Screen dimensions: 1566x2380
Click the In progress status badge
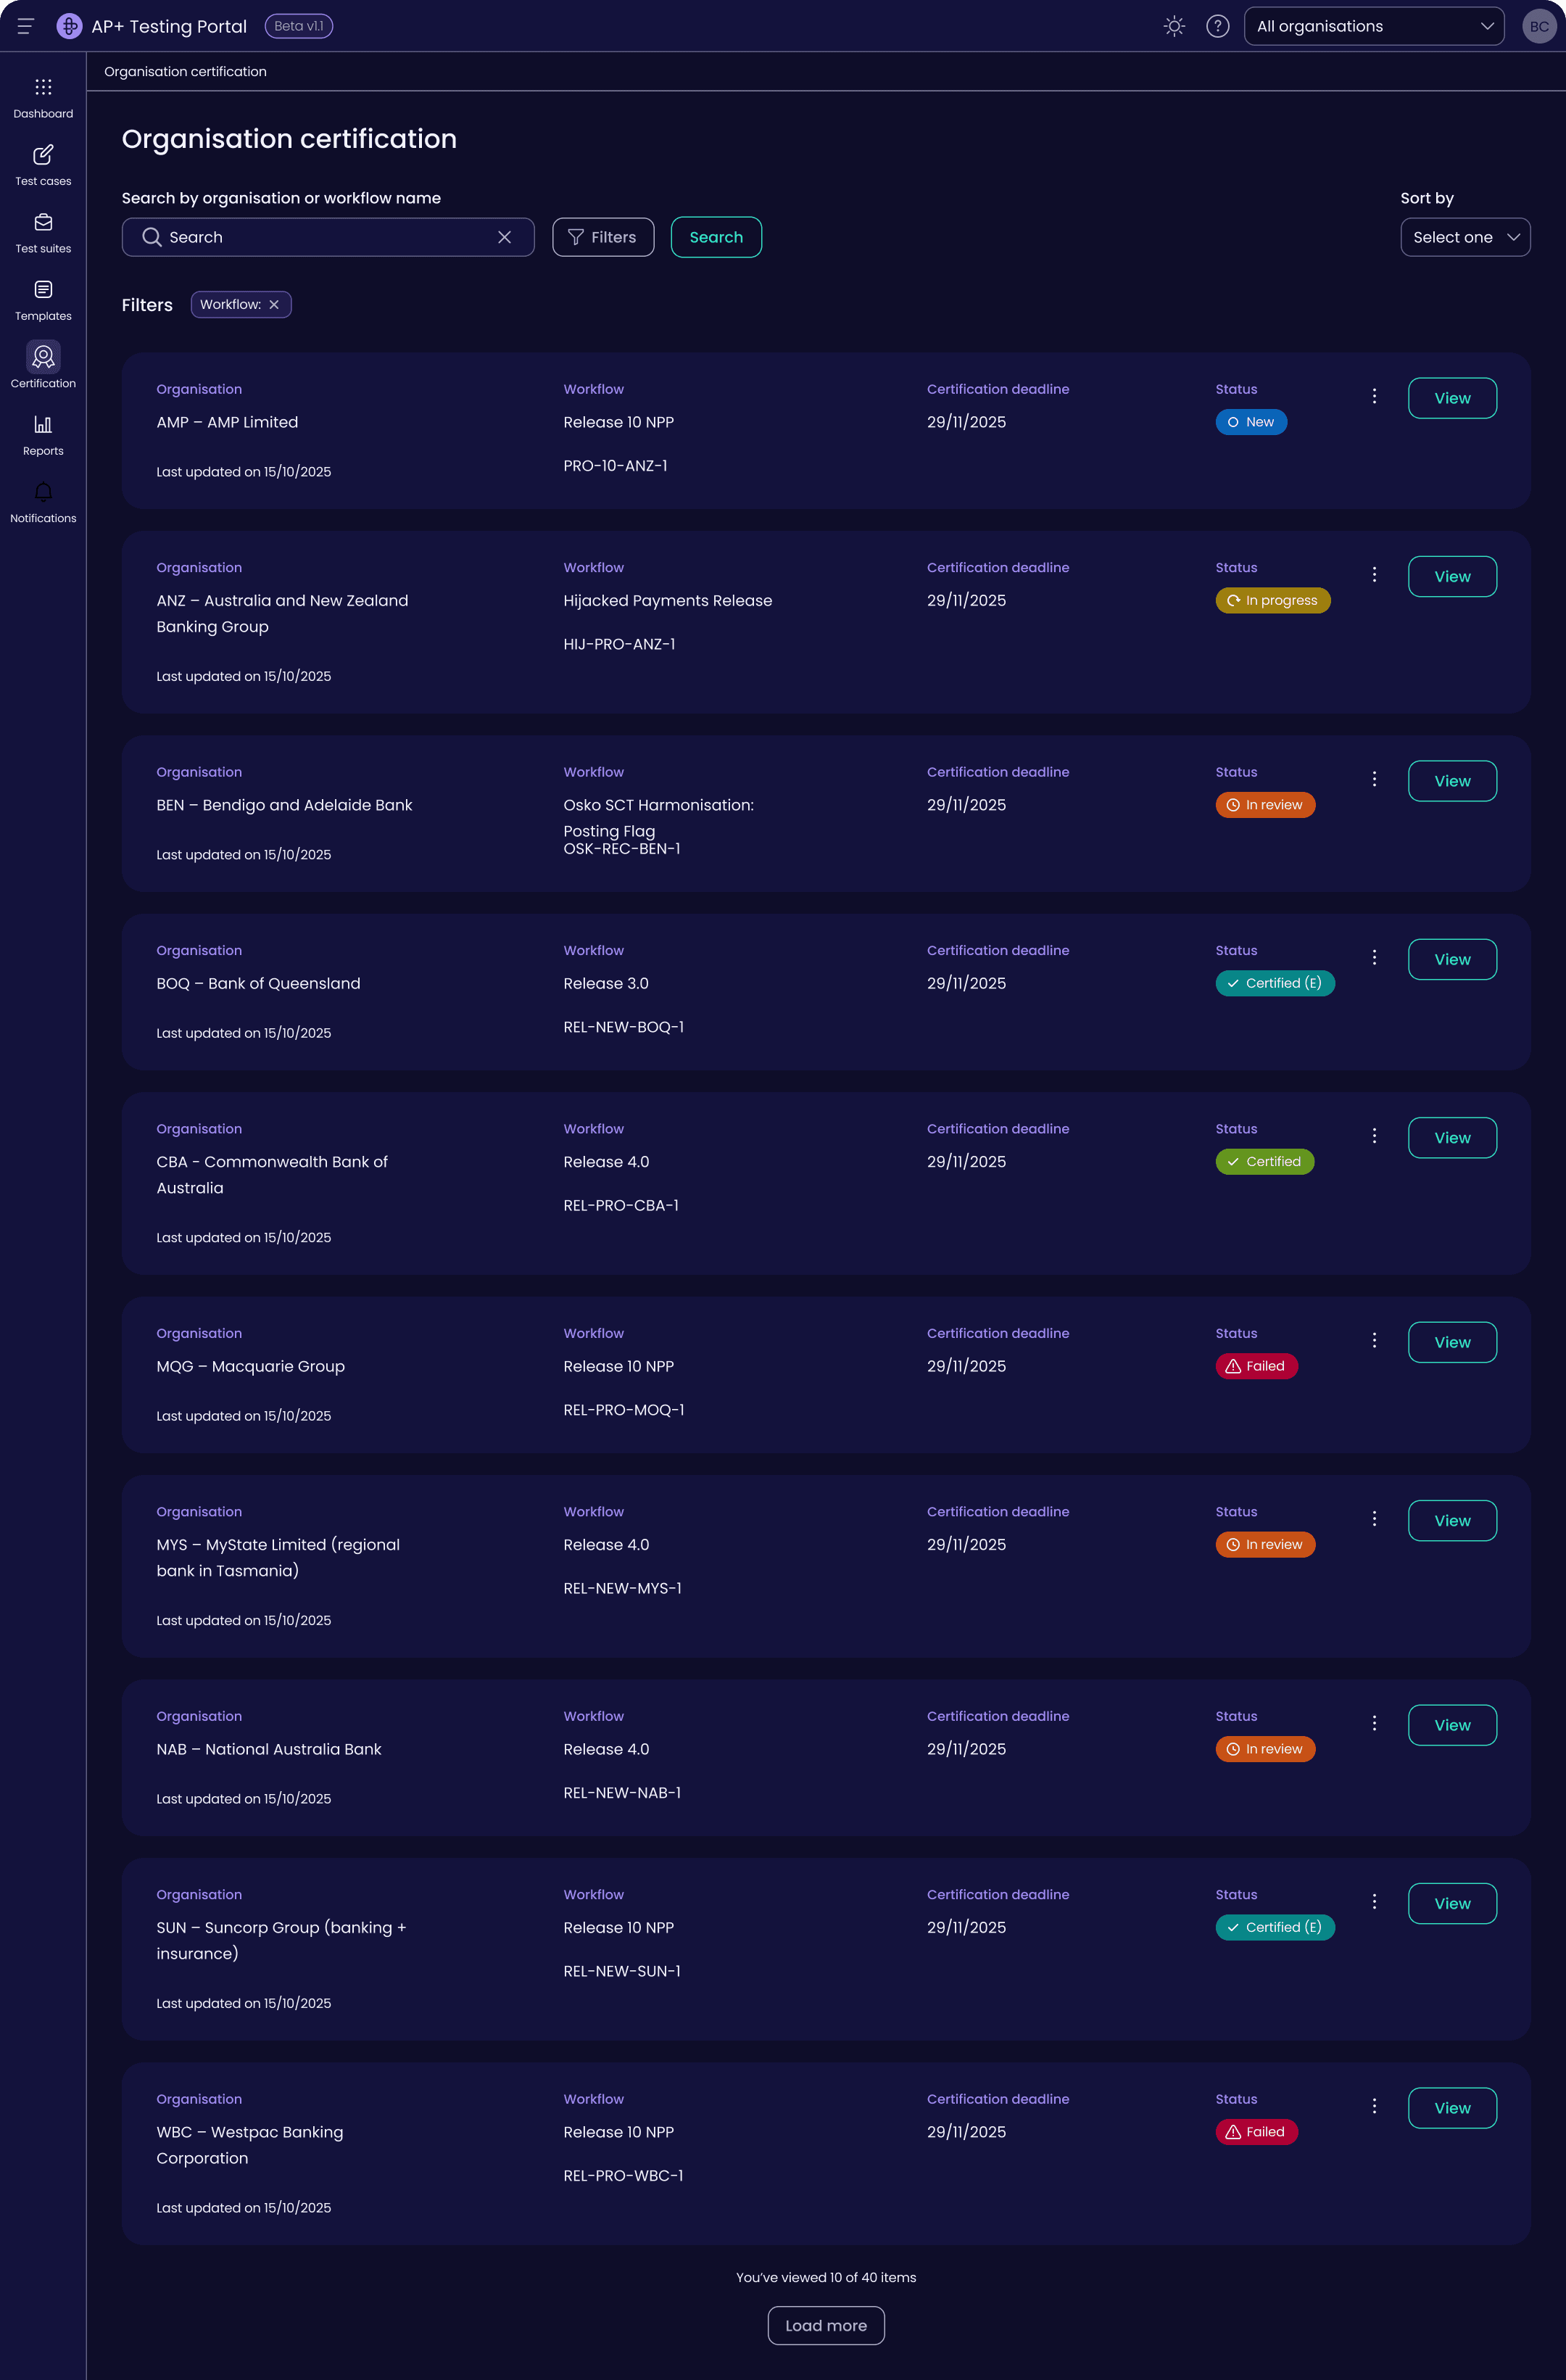pos(1272,600)
